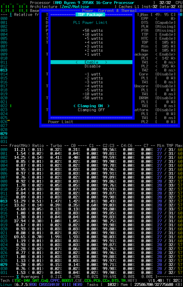Click the Power, Current & Thermal title
The height and width of the screenshot is (287, 183).
[110, 11]
